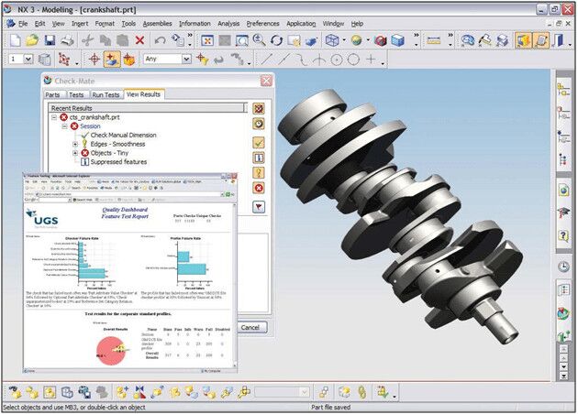The width and height of the screenshot is (578, 414).
Task: Click the Cancel button
Action: (x=251, y=328)
